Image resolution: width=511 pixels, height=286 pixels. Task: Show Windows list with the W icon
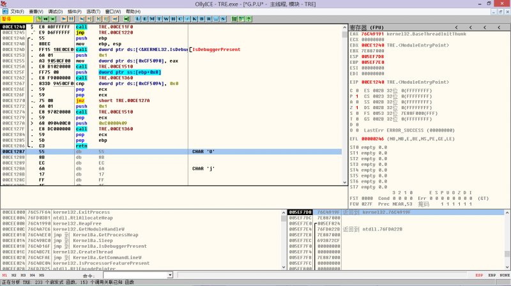tap(166, 19)
